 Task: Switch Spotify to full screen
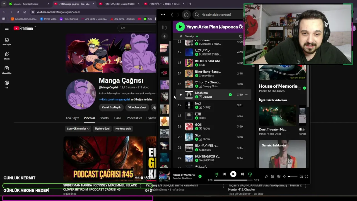(x=306, y=176)
